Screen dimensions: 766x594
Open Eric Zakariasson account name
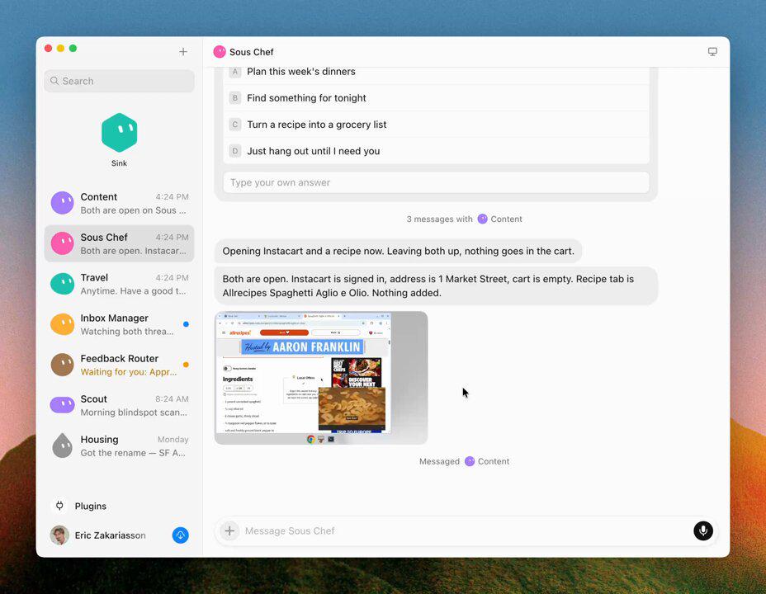click(111, 535)
